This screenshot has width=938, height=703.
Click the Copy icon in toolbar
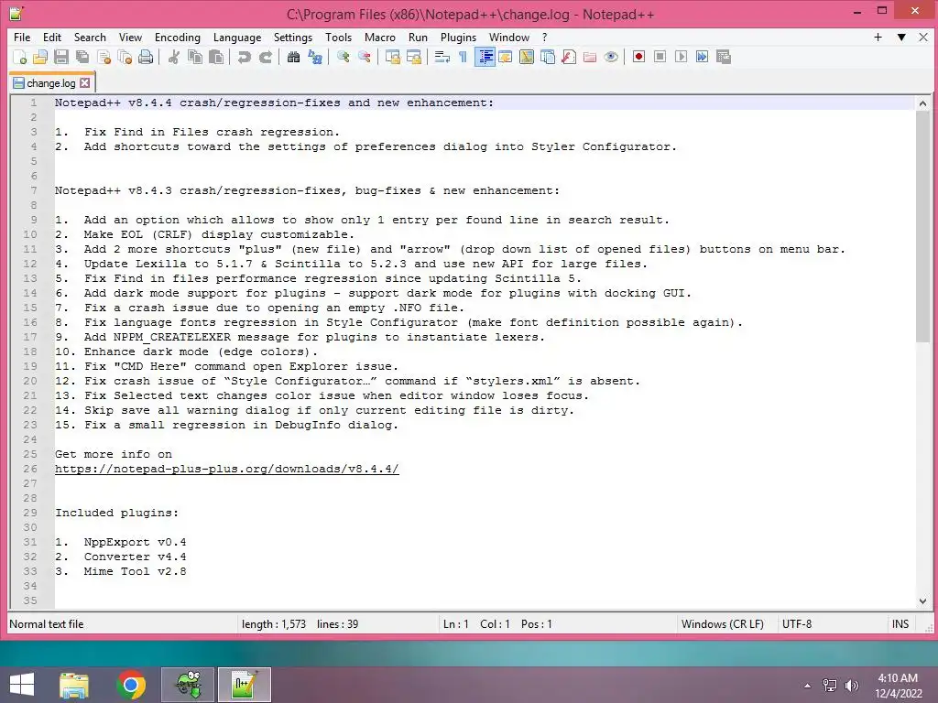195,57
